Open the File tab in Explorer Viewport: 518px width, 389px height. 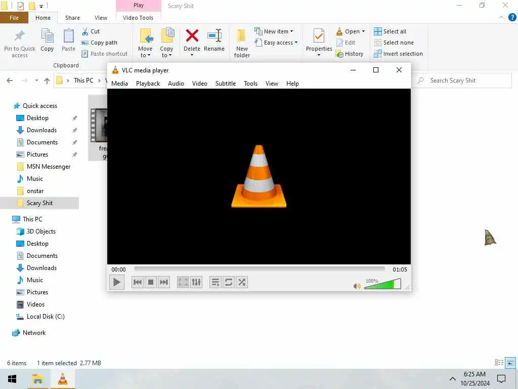tap(14, 18)
